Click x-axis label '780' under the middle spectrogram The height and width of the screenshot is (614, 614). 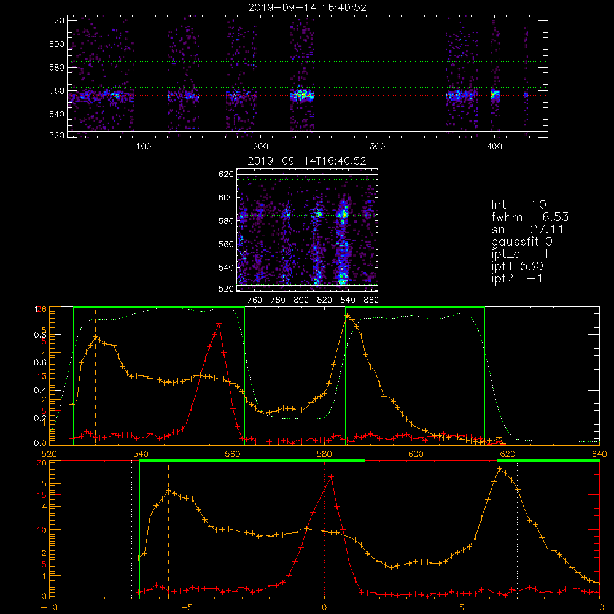[278, 300]
